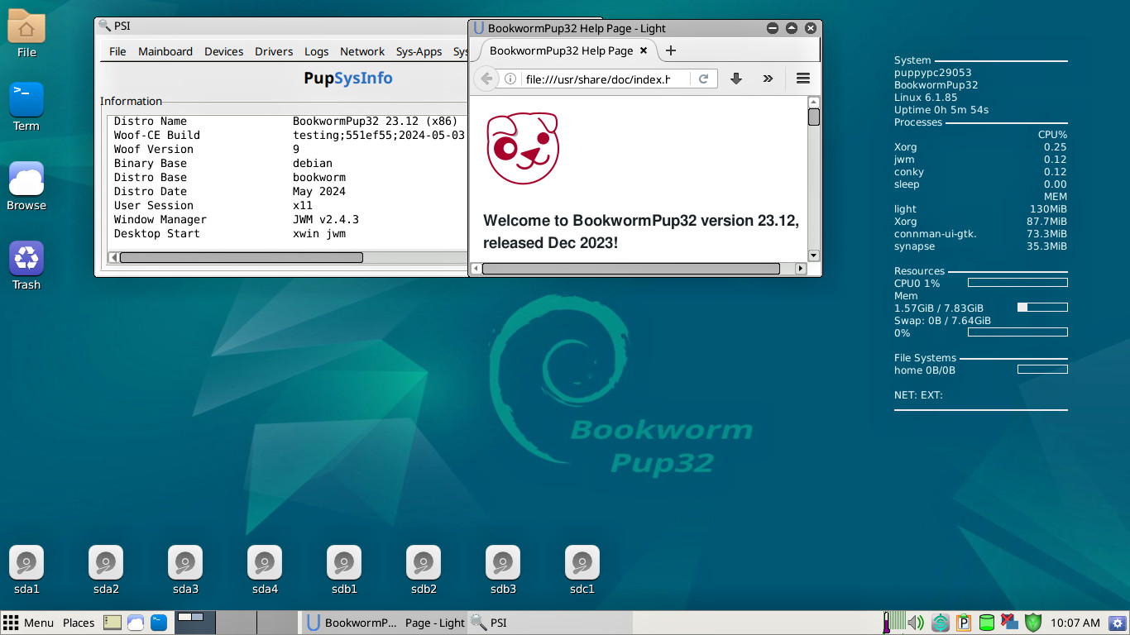Image resolution: width=1130 pixels, height=635 pixels.
Task: Click the Help page scroll up arrow
Action: 814,102
